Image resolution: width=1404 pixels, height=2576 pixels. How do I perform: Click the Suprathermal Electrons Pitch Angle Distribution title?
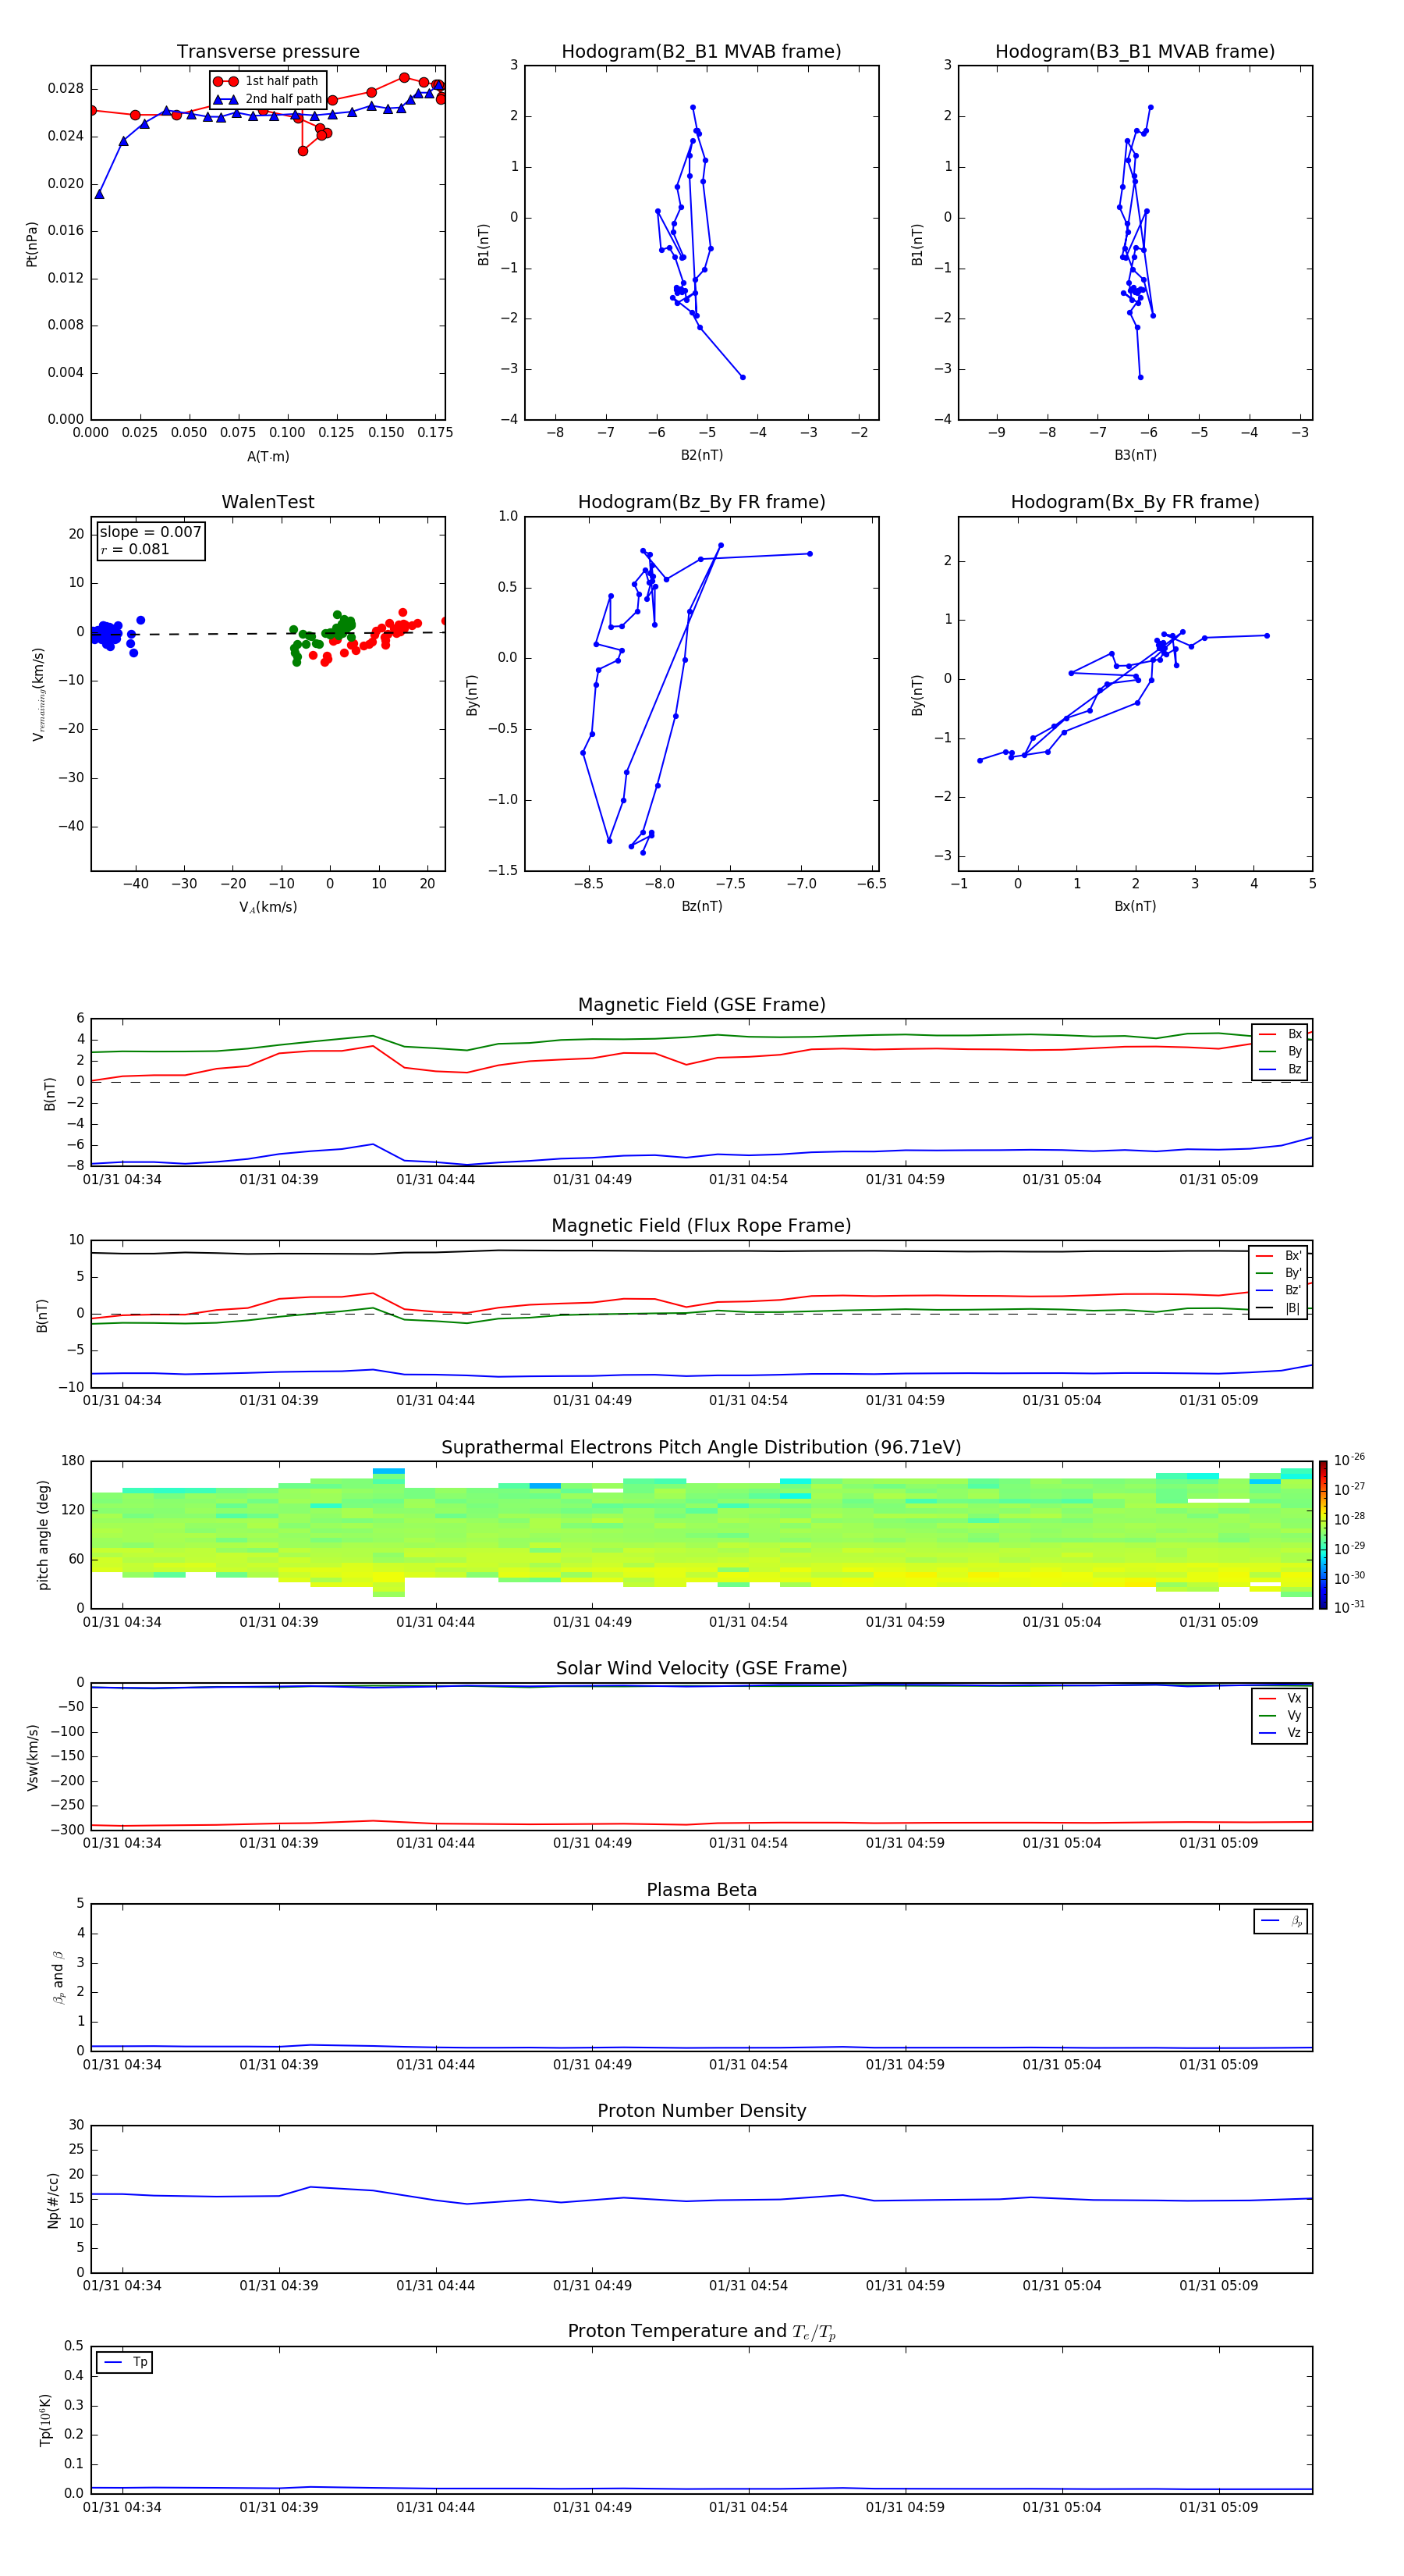point(701,1448)
